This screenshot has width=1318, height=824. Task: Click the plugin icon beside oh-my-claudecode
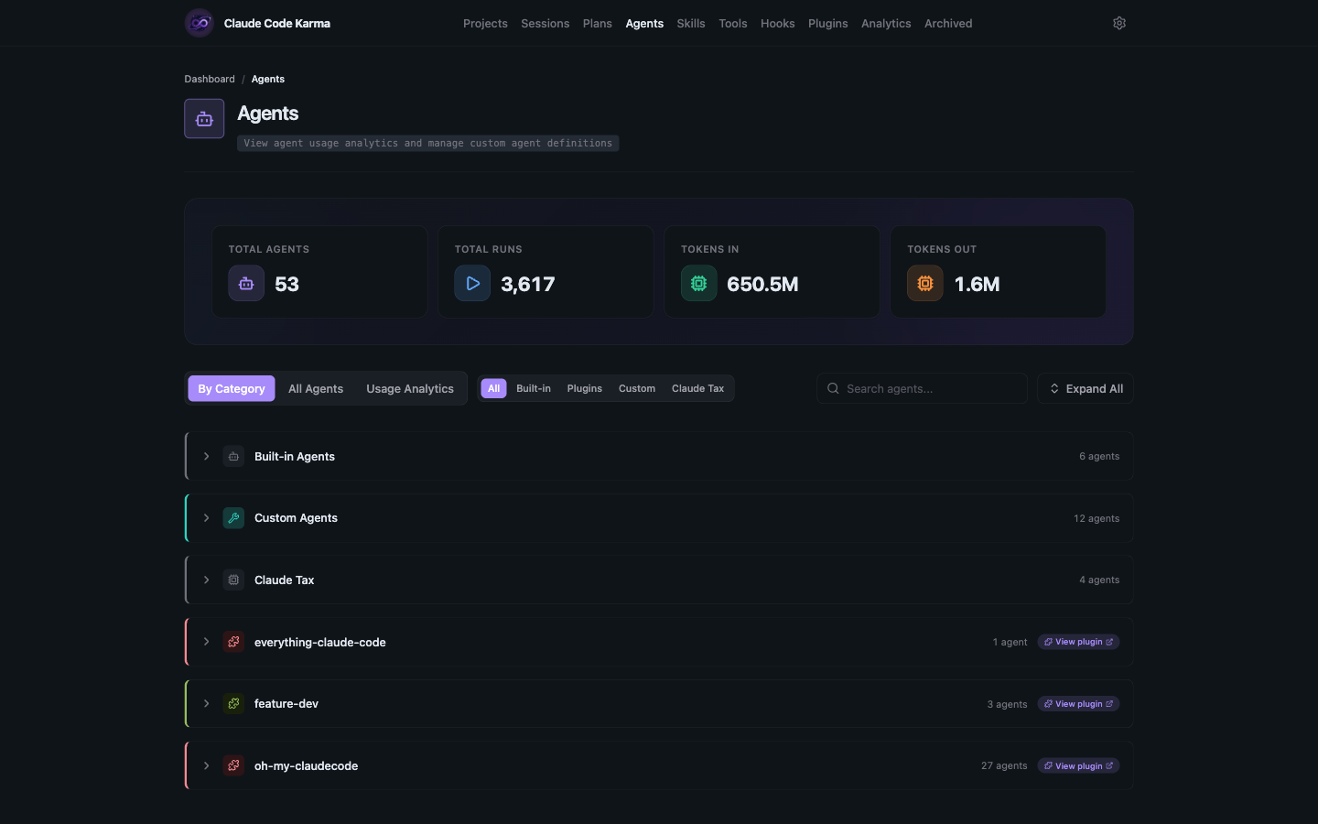[233, 765]
